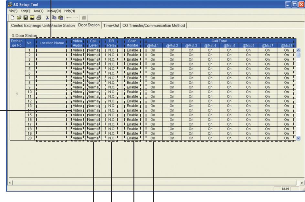Image resolution: width=305 pixels, height=202 pixels.
Task: Click the Print toolbar icon
Action: coord(39,18)
